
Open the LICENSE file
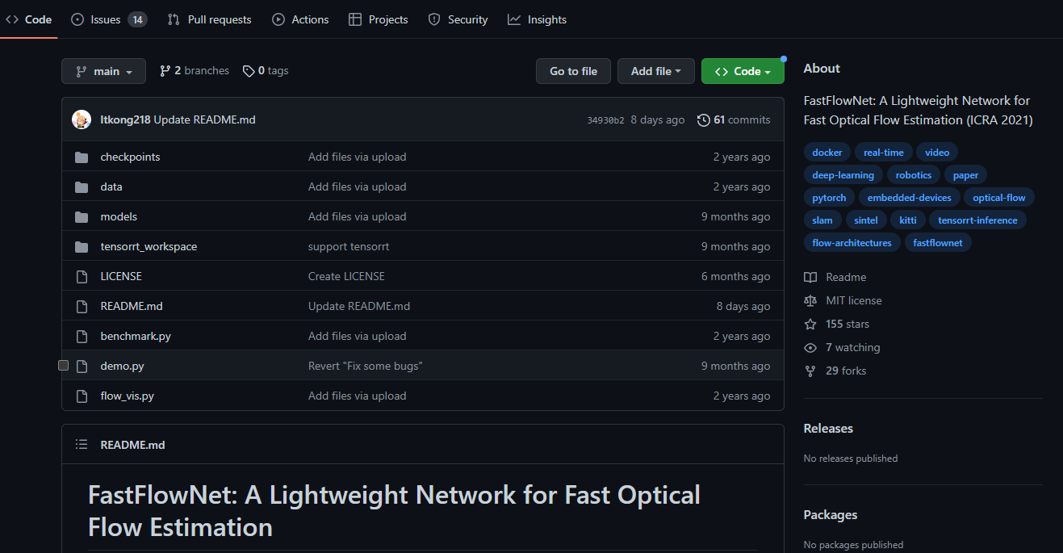(121, 276)
